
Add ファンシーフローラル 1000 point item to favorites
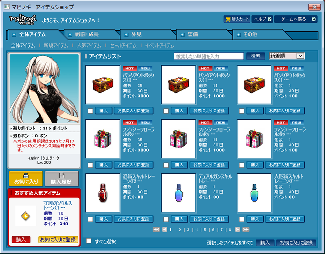209,165
